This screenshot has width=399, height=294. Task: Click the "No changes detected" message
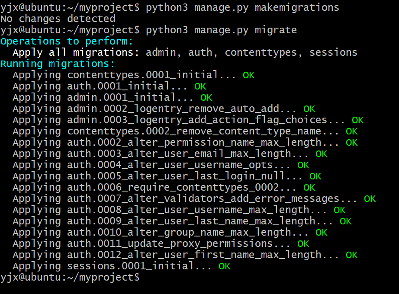click(58, 19)
